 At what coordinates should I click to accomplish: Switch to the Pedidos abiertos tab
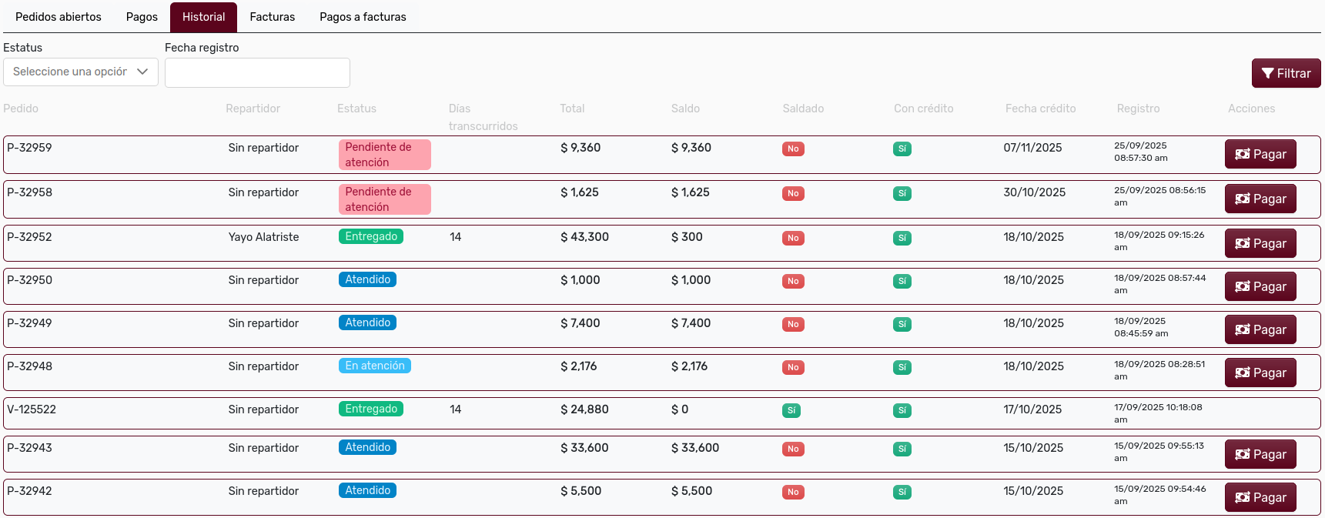(x=59, y=17)
